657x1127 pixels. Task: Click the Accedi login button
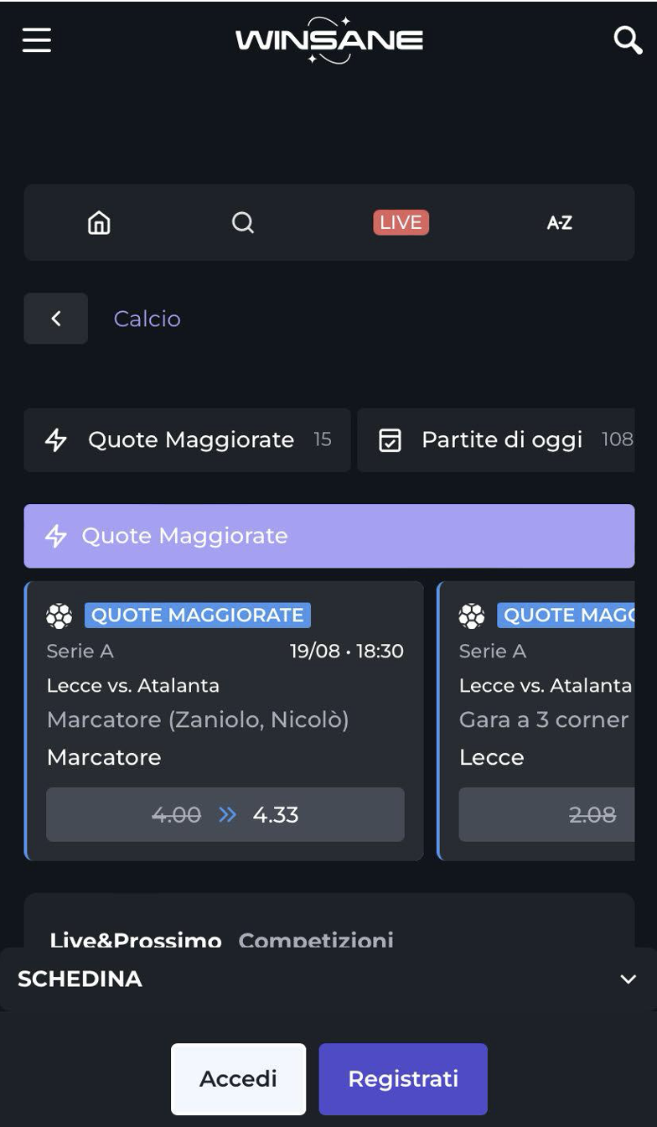pos(238,1078)
